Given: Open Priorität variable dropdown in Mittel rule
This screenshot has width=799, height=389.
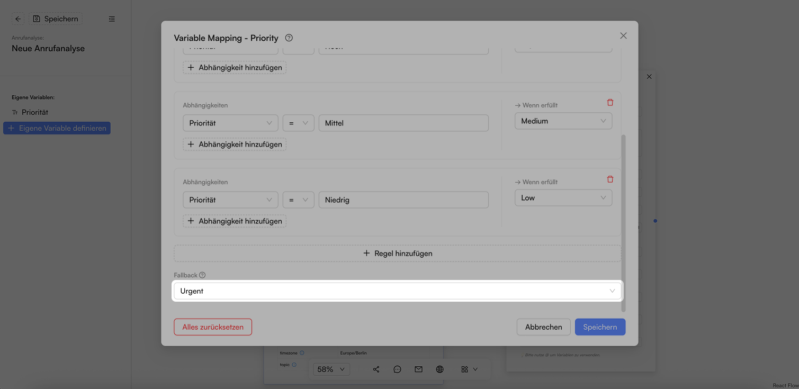Looking at the screenshot, I should tap(230, 123).
